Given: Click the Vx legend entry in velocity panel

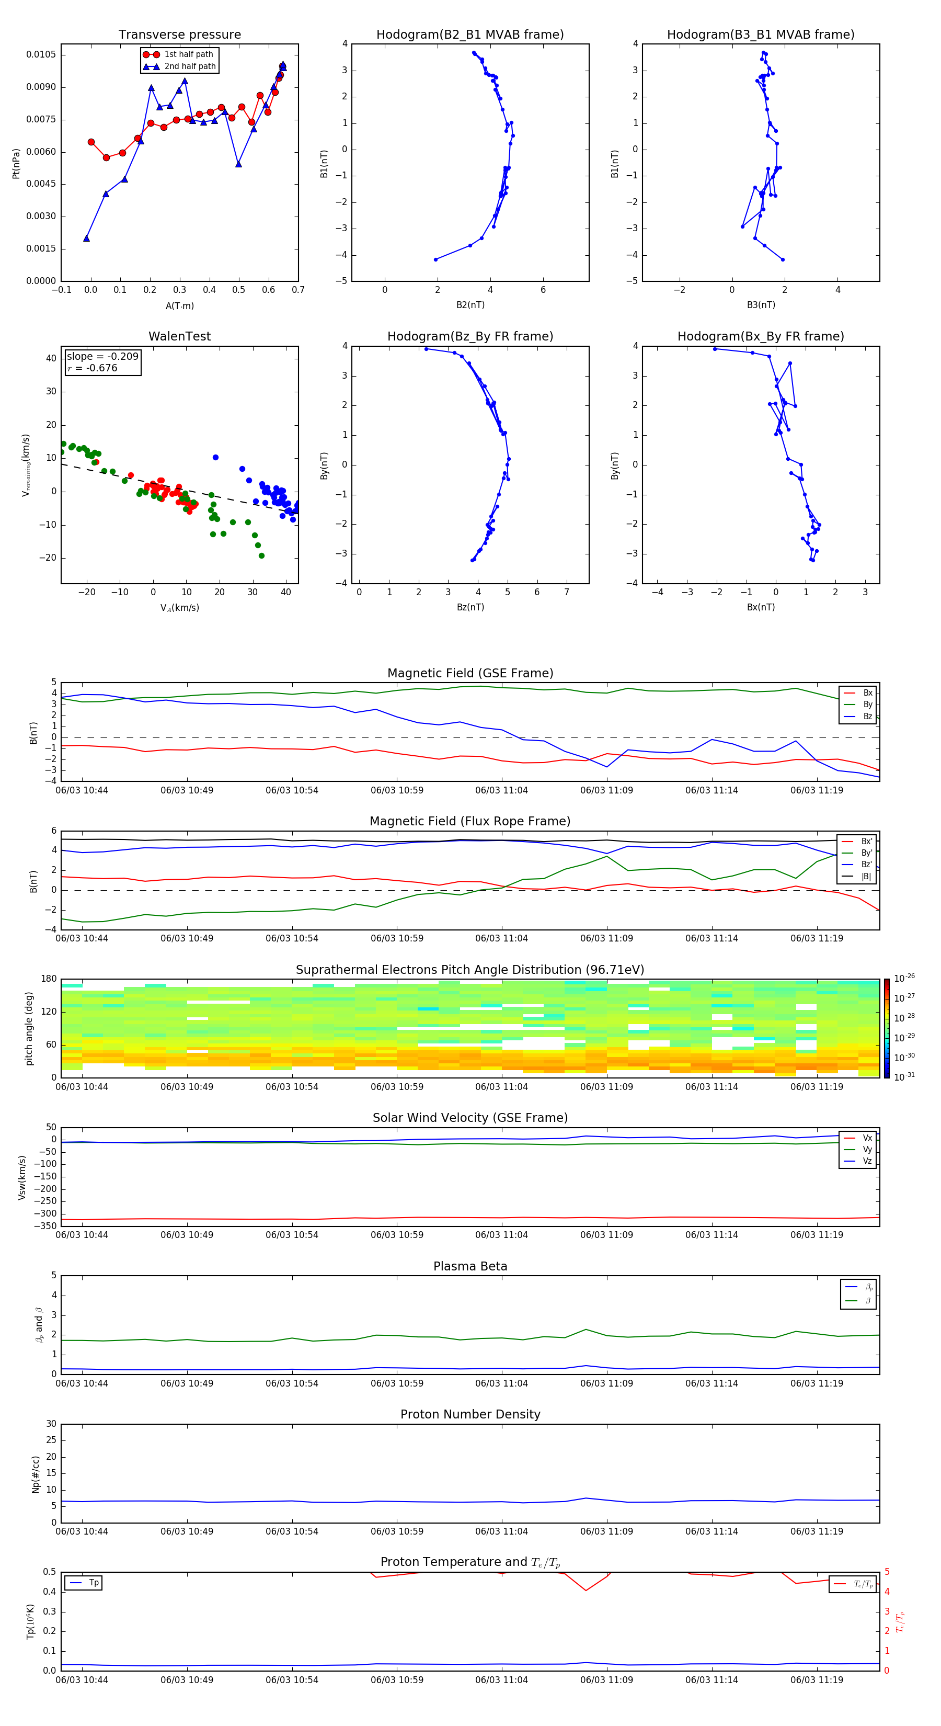Looking at the screenshot, I should 858,1139.
